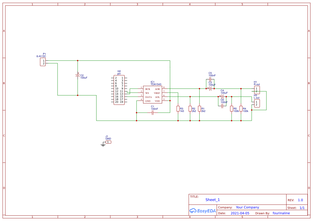This screenshot has width=313, height=221.
Task: Select resistor R1 labeled 2k2
Action: point(199,109)
